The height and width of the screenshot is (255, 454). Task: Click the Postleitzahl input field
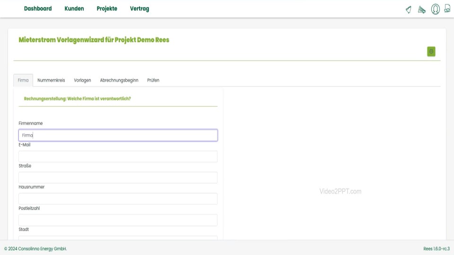point(118,220)
